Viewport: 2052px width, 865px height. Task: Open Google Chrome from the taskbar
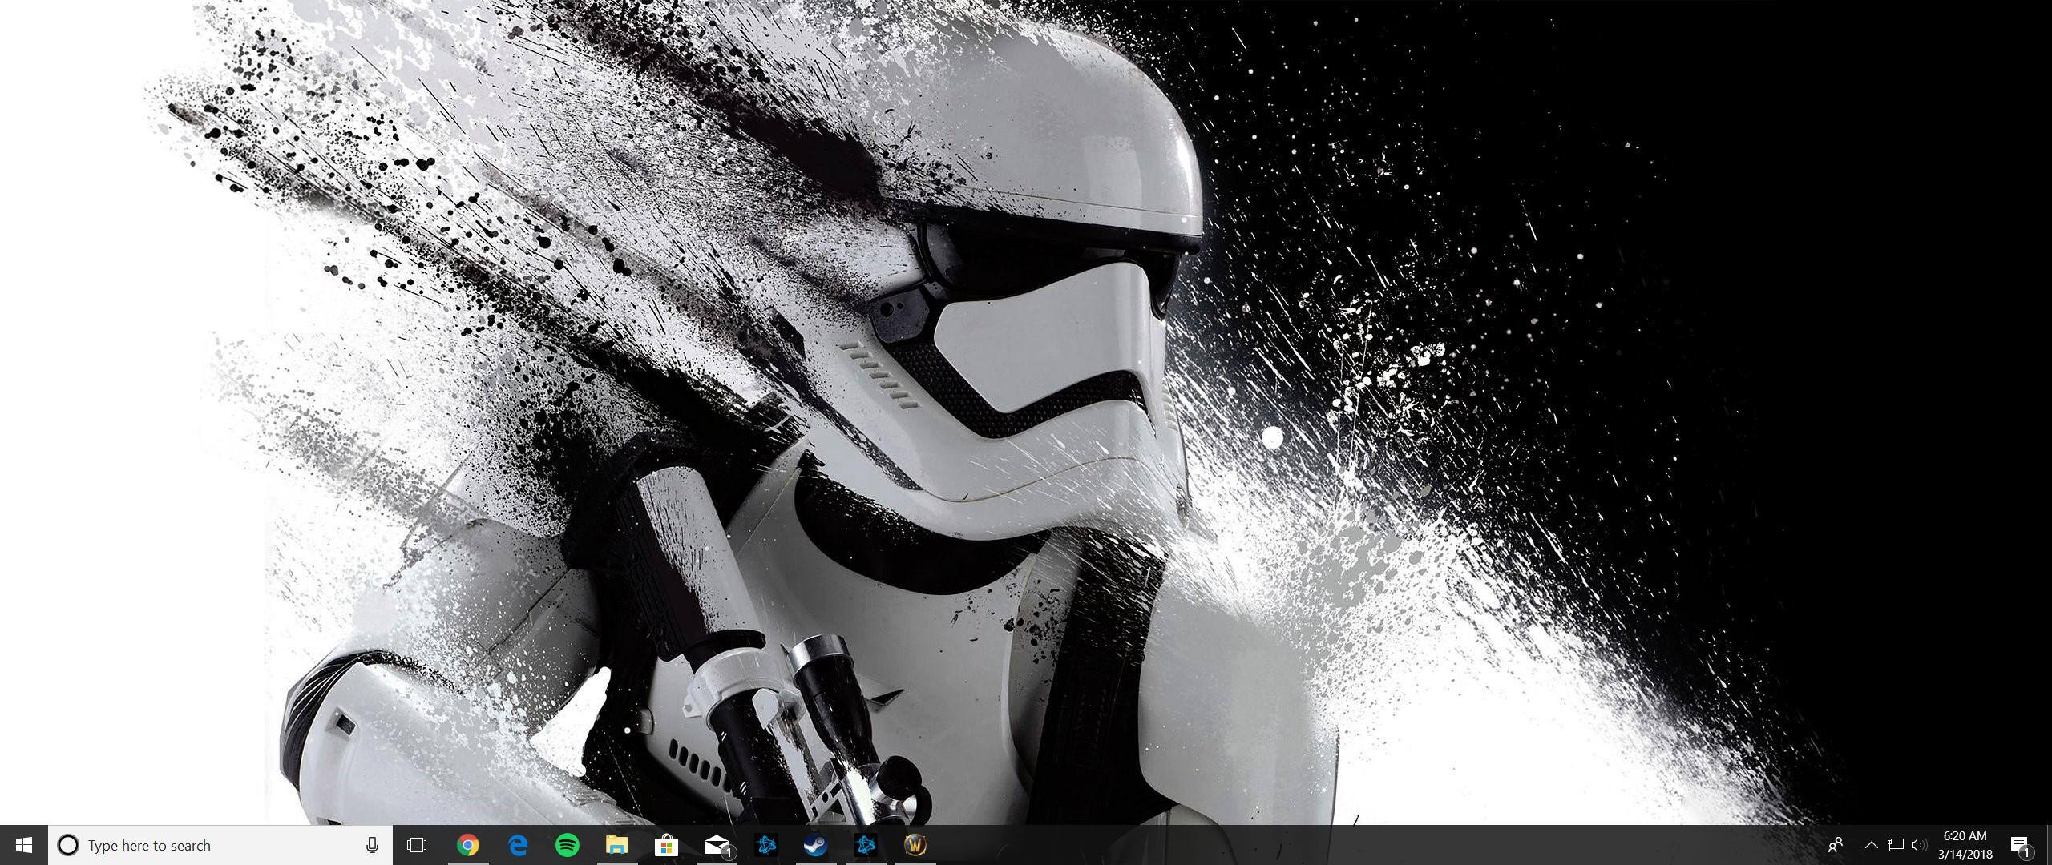pos(467,845)
